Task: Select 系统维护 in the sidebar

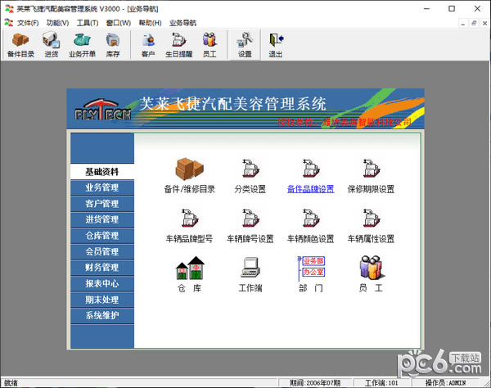Action: coord(101,315)
